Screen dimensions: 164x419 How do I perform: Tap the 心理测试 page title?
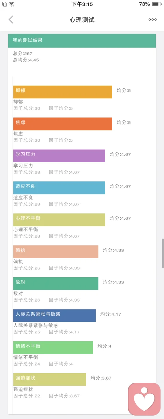tap(82, 20)
